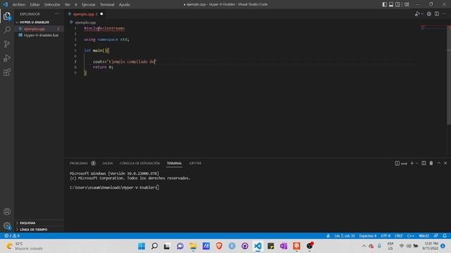451x253 pixels.
Task: Change end of line via CRLF
Action: tap(399, 236)
